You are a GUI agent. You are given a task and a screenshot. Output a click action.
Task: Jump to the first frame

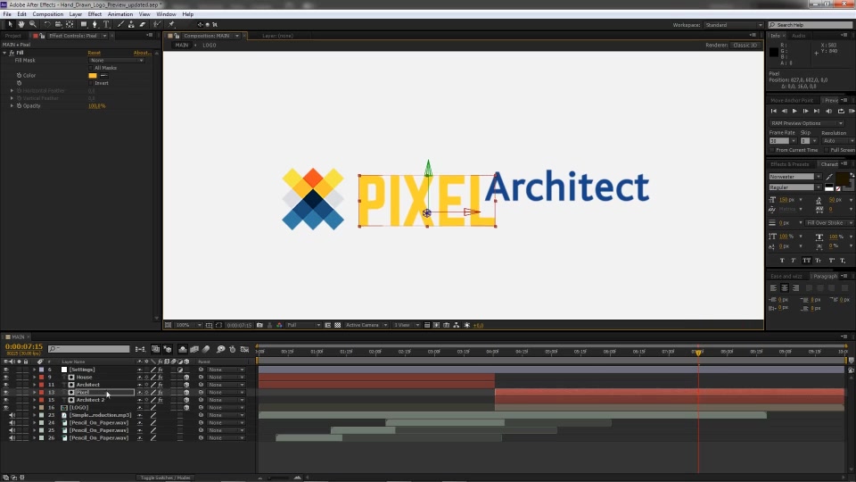coord(774,111)
